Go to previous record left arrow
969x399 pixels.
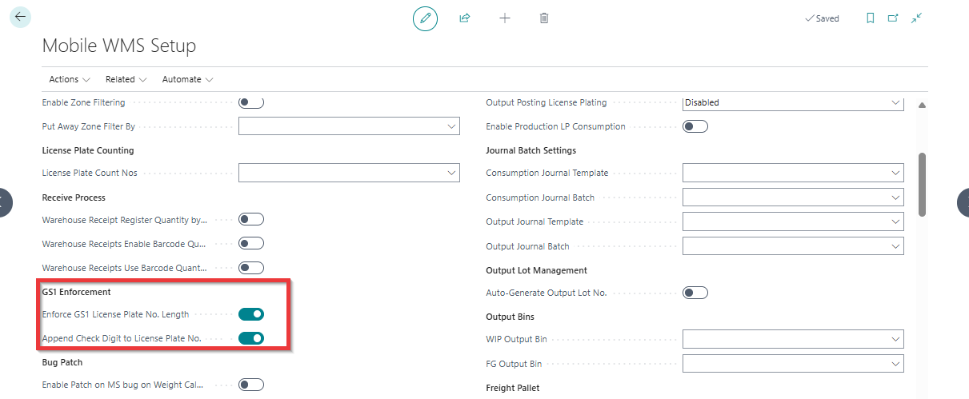pos(6,202)
